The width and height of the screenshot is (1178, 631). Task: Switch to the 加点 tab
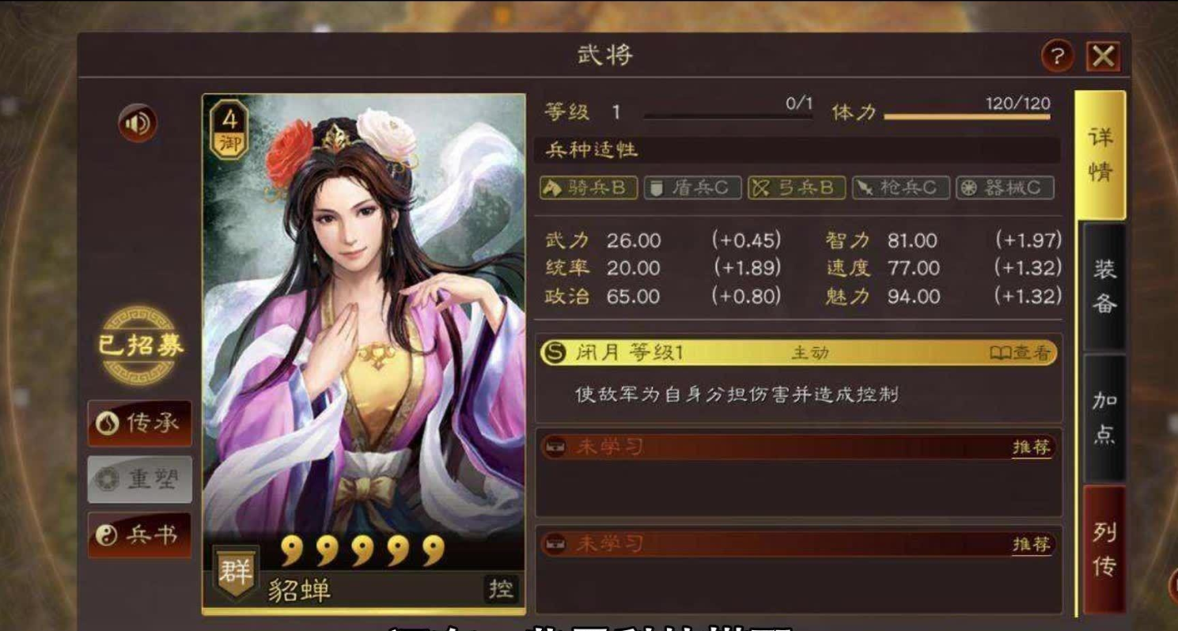[1104, 418]
